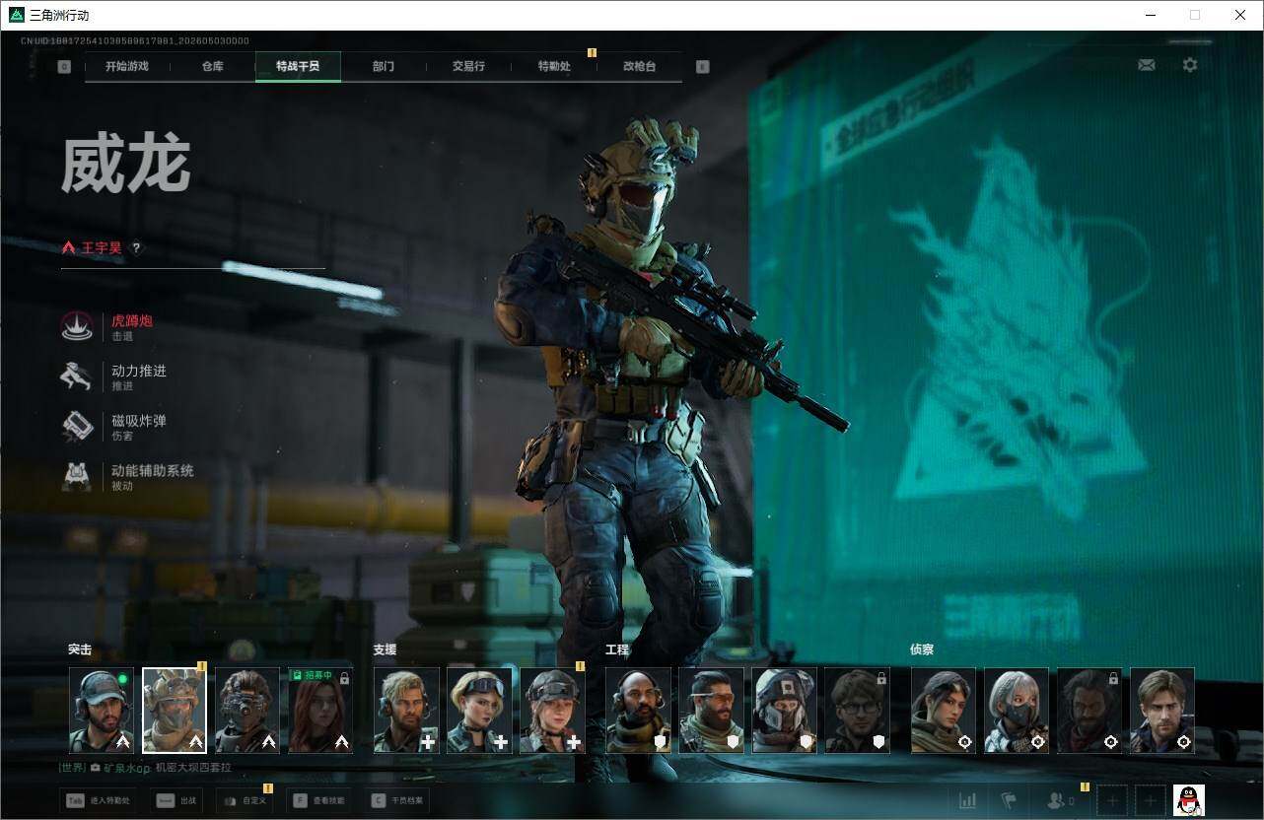Select the bald engineer with headphones
1264x820 pixels.
[x=638, y=711]
